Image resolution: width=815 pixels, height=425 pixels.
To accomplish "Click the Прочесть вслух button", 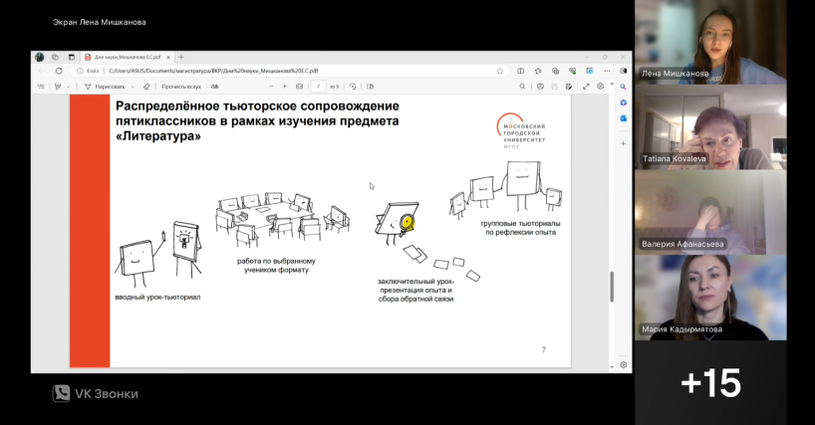I will (x=181, y=87).
